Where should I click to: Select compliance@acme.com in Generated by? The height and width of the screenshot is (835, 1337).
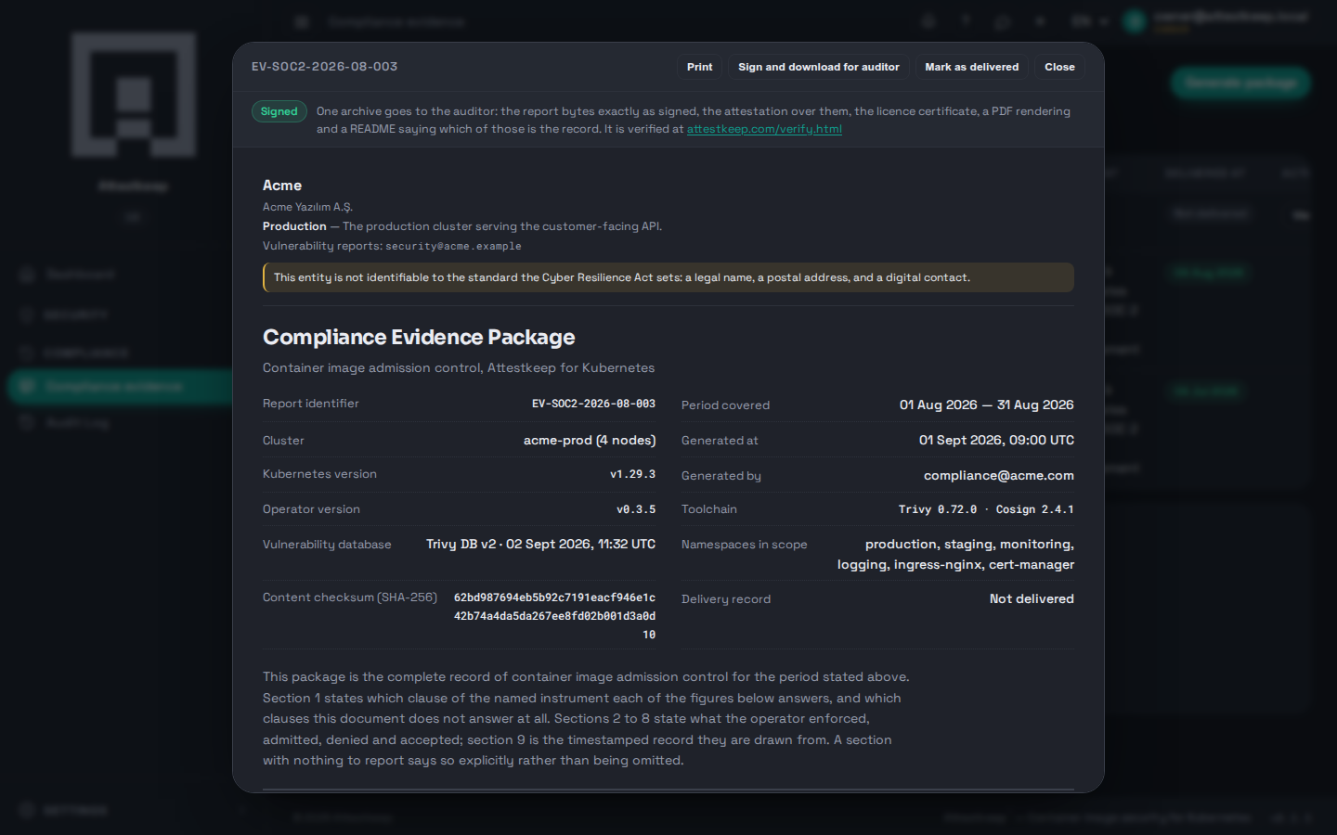click(999, 476)
